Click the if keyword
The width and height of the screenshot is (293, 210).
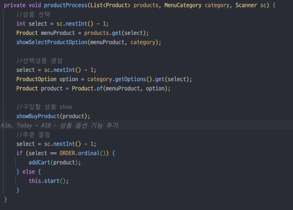click(20, 153)
